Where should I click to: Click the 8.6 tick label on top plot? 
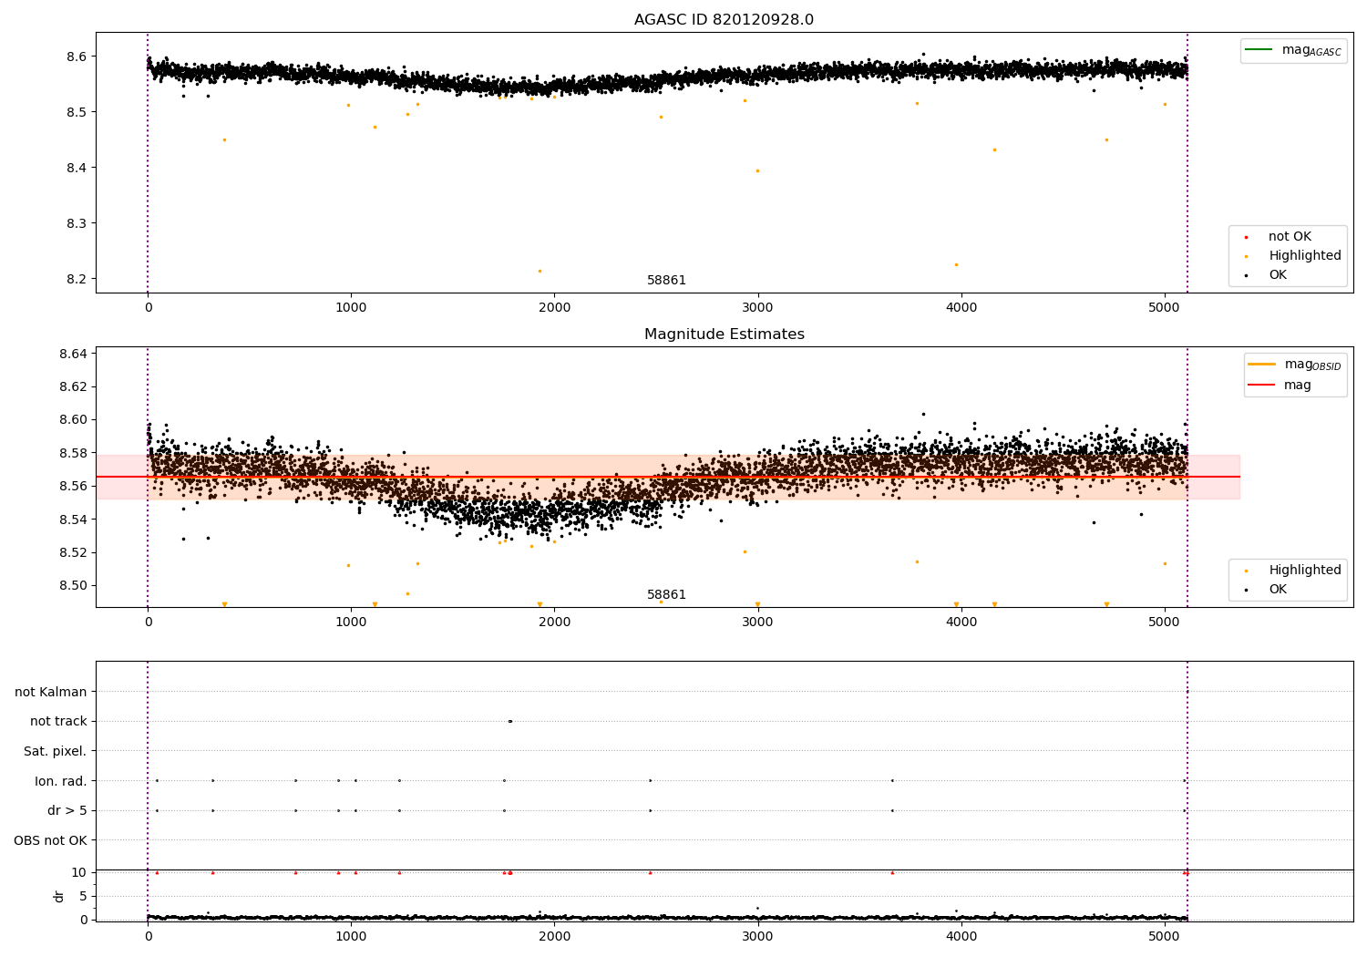pos(77,57)
